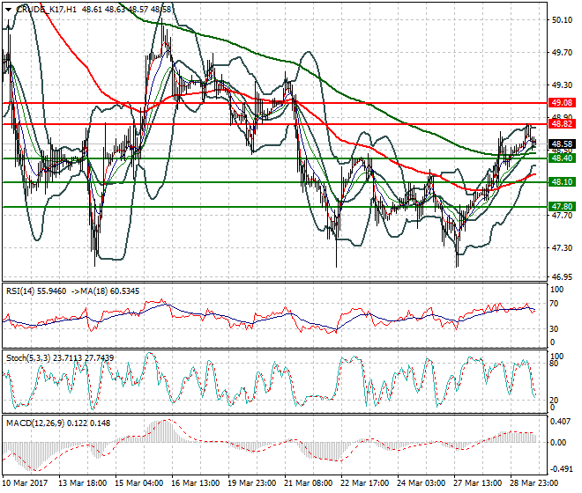Viewport: 582px width, 493px height.
Task: Click the 48.40 green support price label
Action: [562, 158]
